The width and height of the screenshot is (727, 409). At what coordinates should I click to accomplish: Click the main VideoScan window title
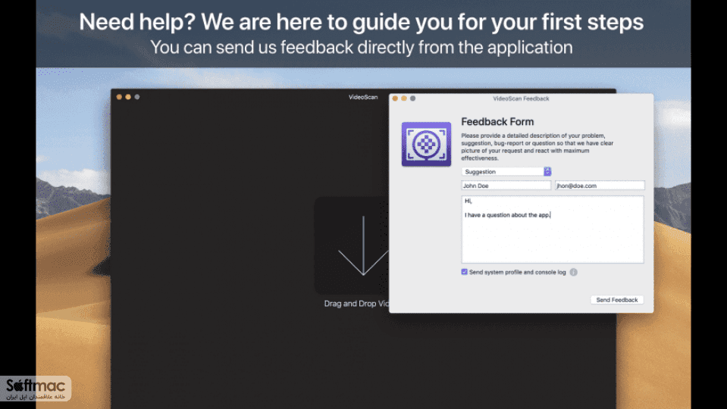[363, 97]
